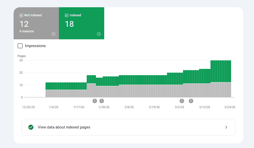Click first event marker before 1/28/26
The height and width of the screenshot is (148, 254).
(x=95, y=101)
